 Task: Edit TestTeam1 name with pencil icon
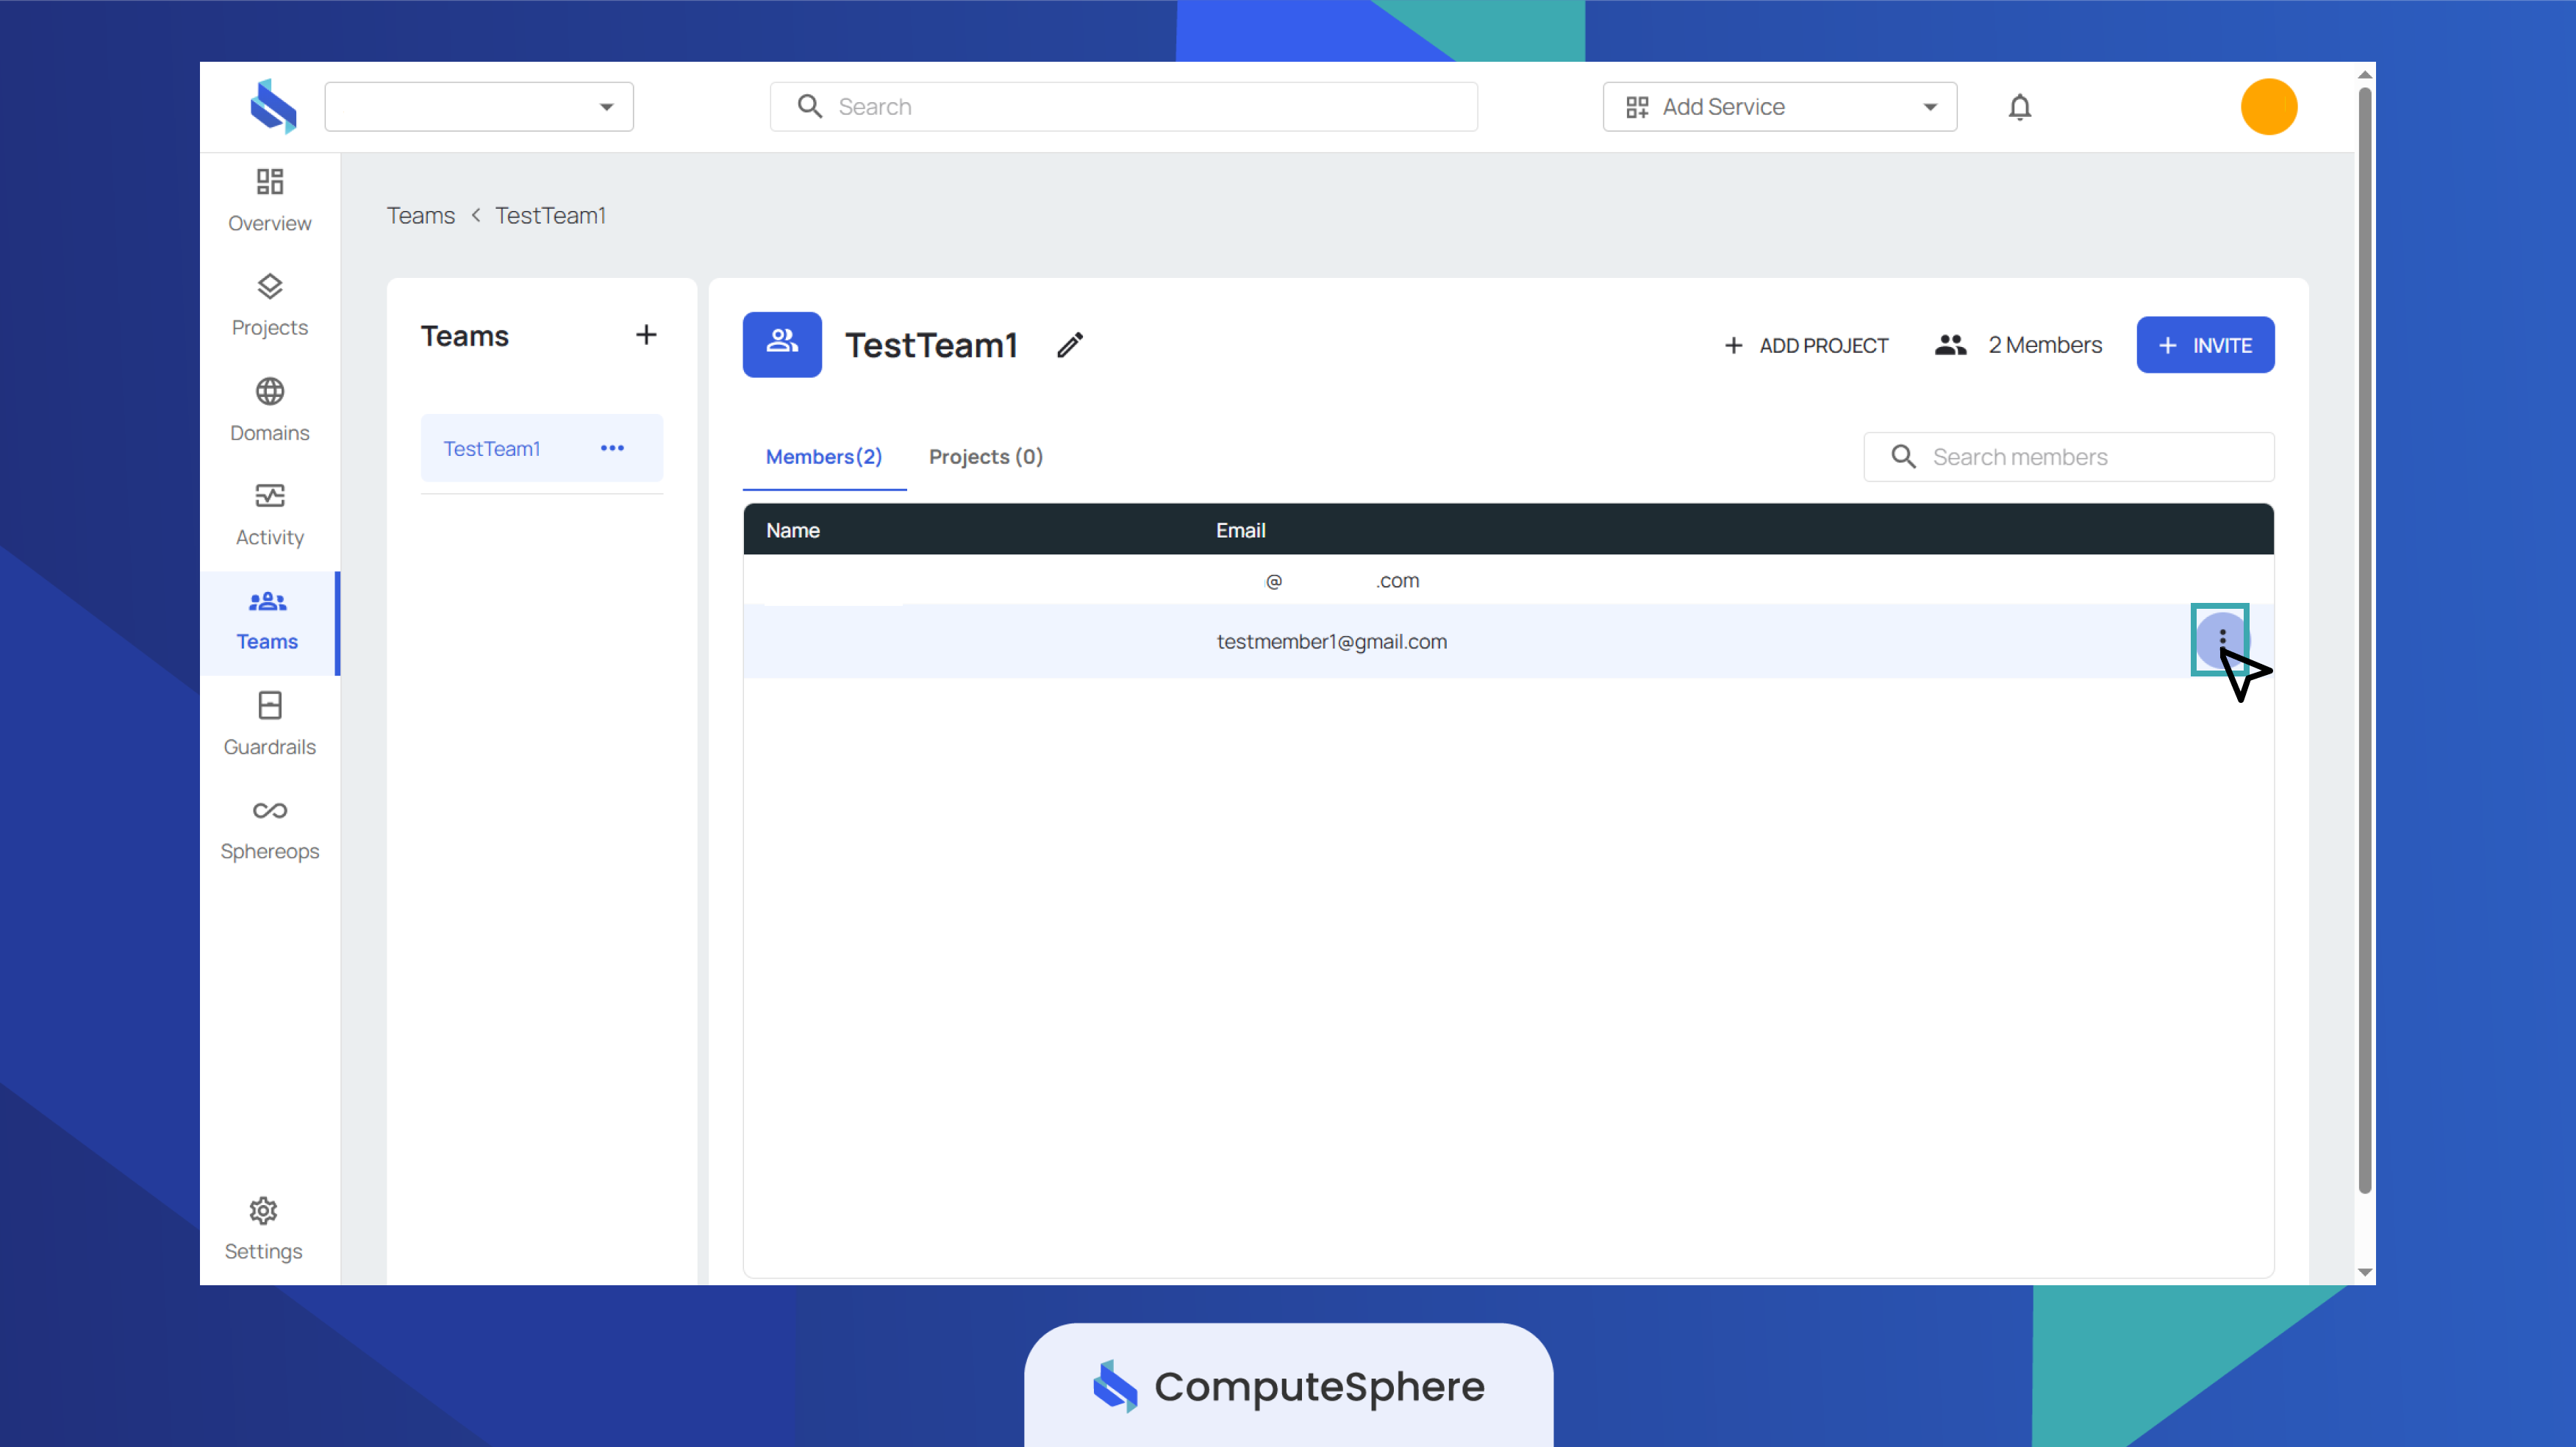1070,345
